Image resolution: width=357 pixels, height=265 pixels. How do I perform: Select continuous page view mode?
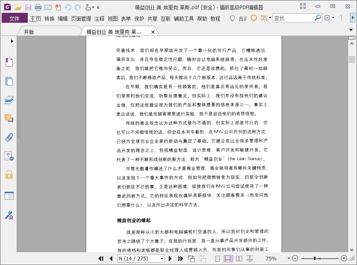228,258
